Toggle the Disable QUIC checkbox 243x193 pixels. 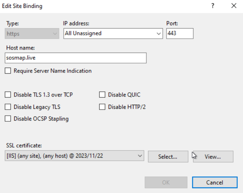(x=102, y=95)
